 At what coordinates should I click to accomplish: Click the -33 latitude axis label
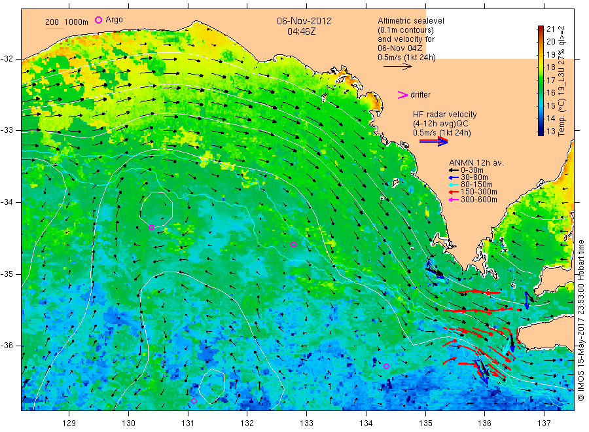[7, 130]
